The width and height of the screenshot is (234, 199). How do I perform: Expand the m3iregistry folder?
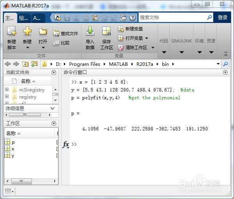click(7, 90)
